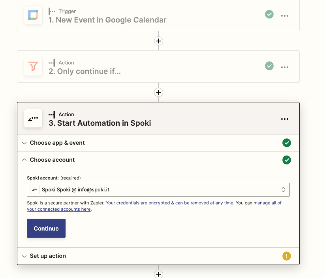Collapse the Choose account section
This screenshot has height=278, width=325.
[52, 160]
